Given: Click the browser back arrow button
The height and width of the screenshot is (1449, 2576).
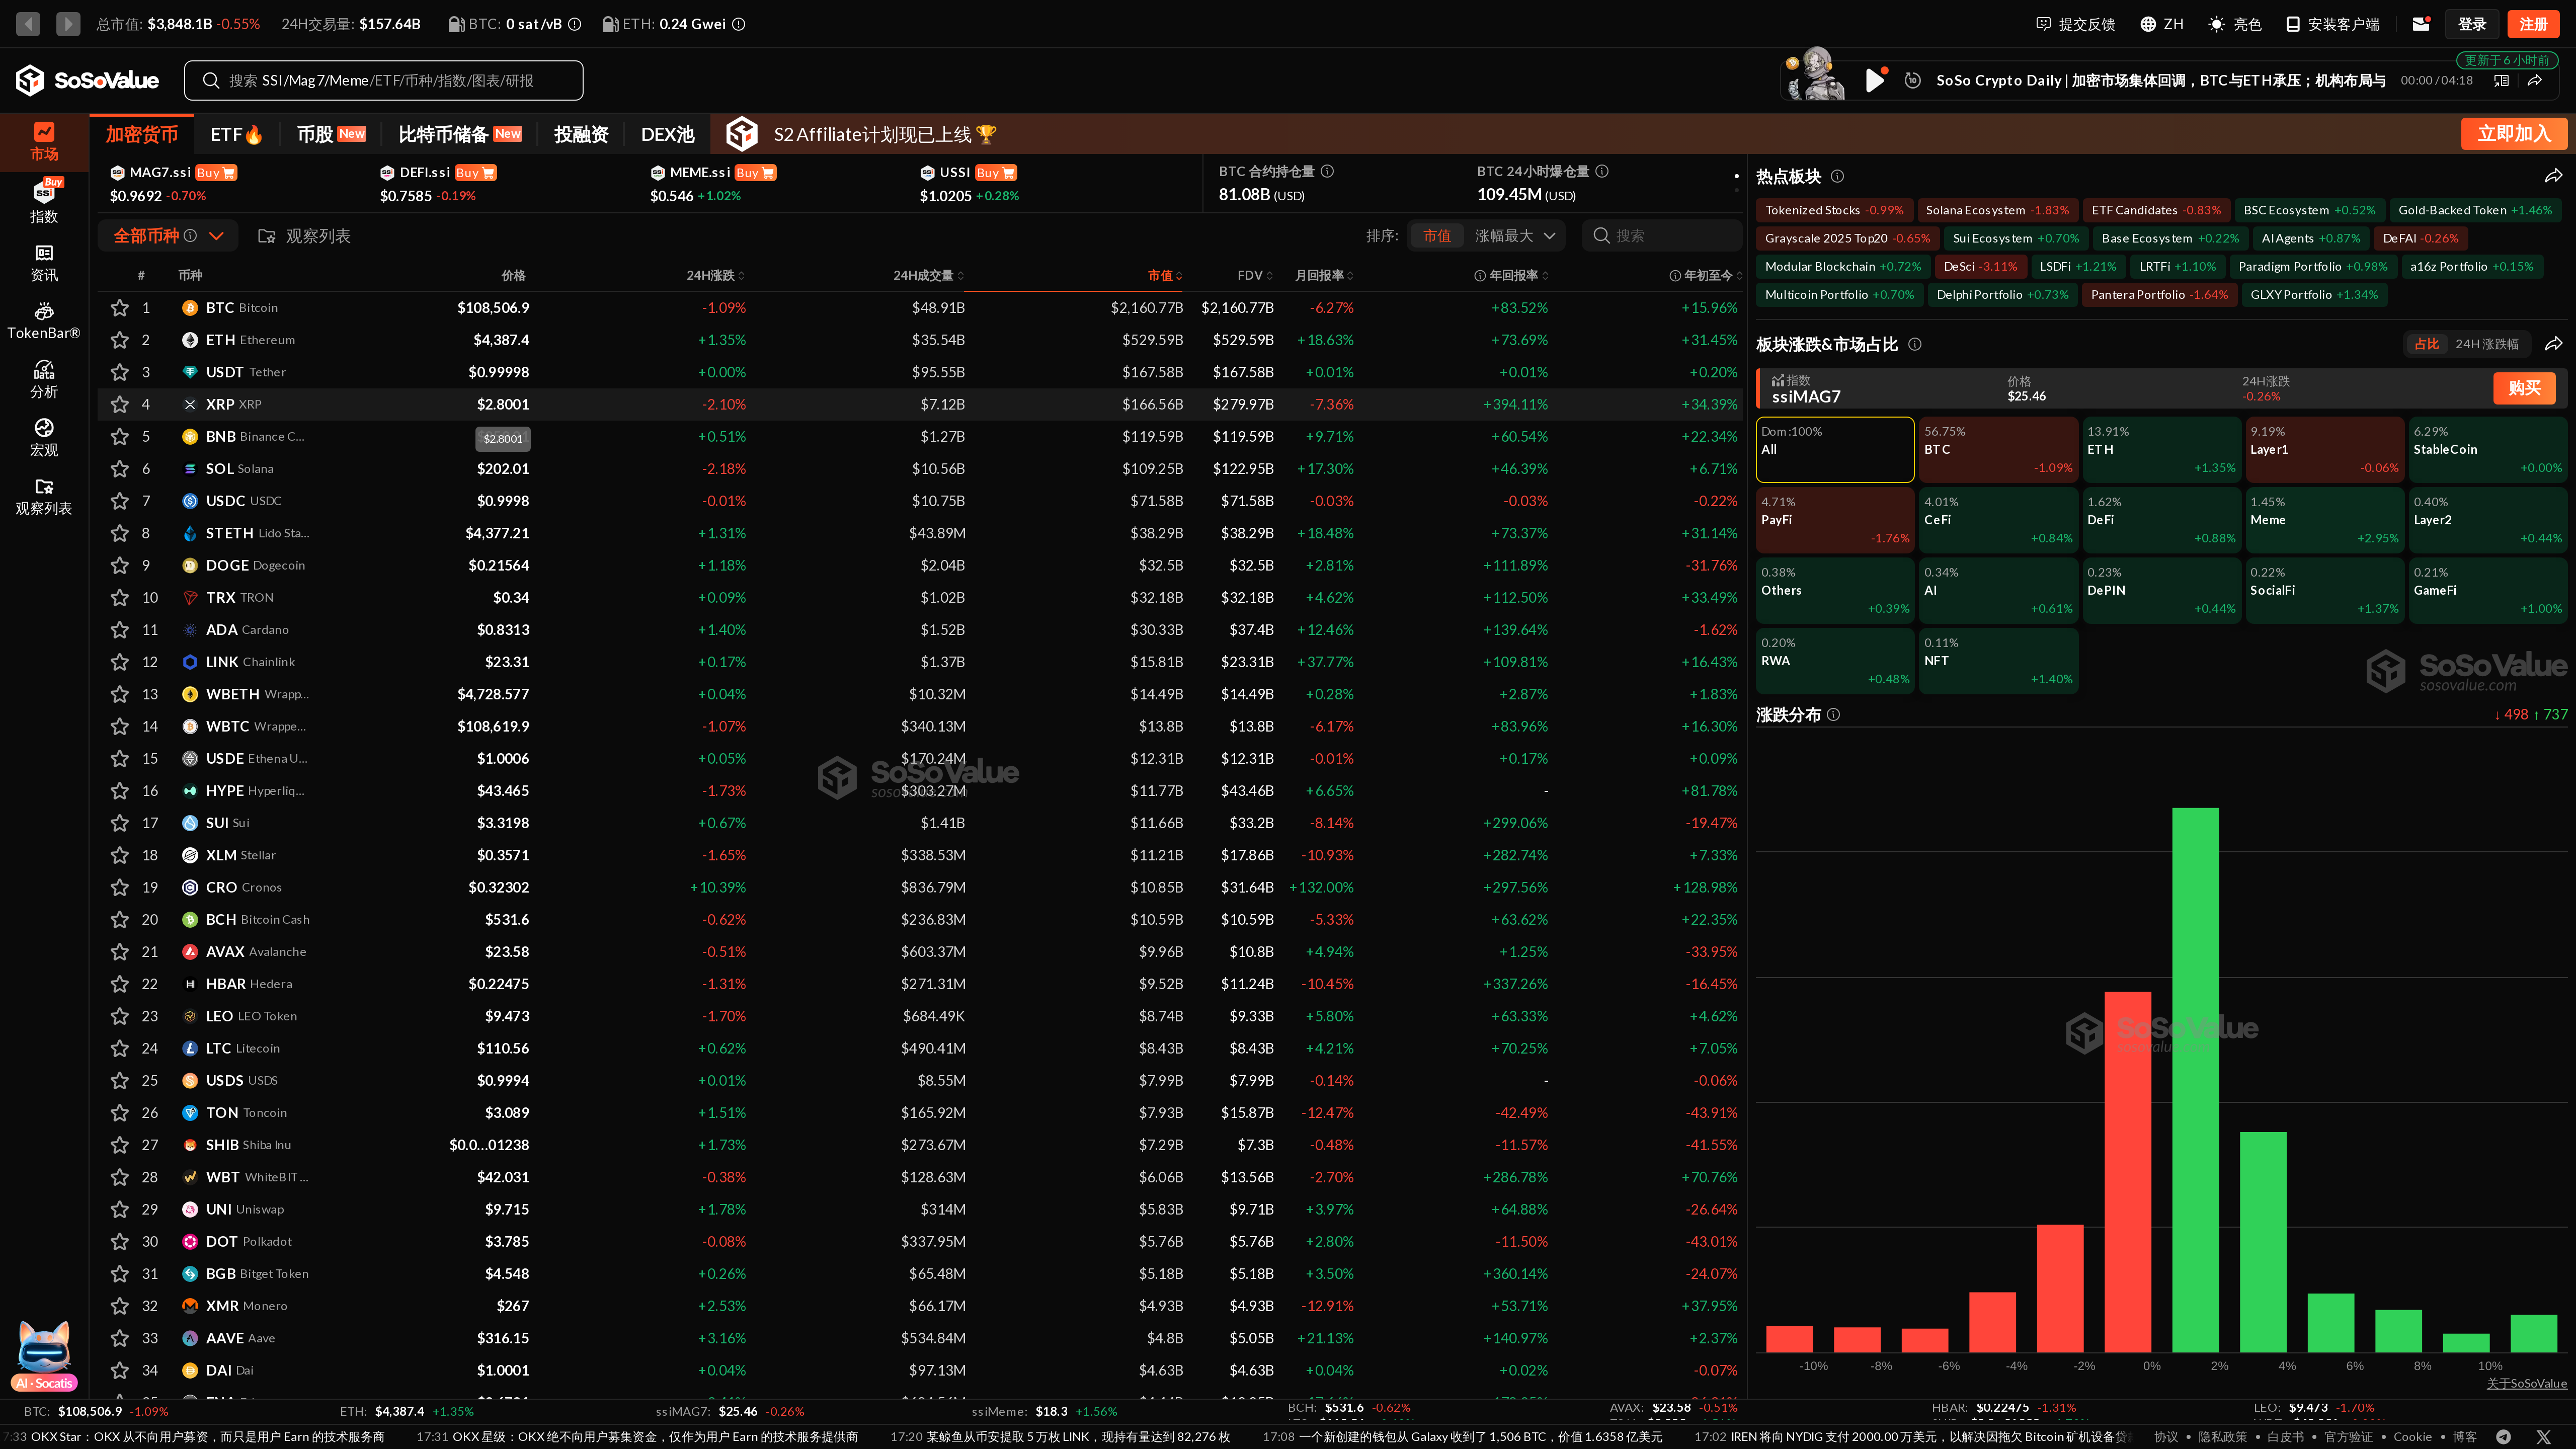Looking at the screenshot, I should [28, 23].
